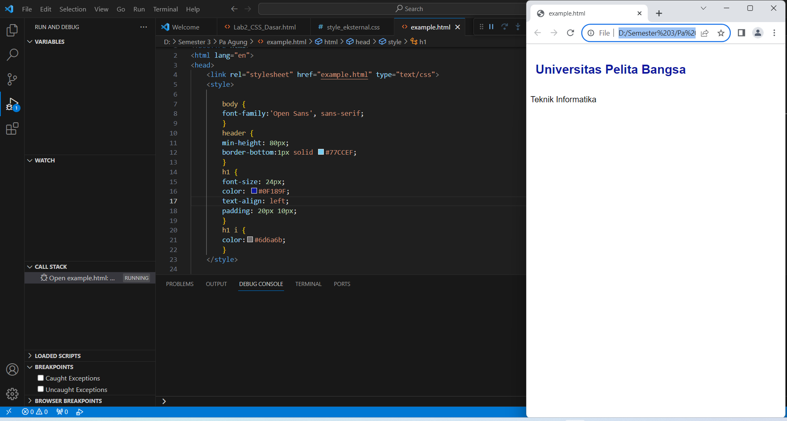Click the Manage gear icon
The image size is (787, 421).
(x=12, y=394)
